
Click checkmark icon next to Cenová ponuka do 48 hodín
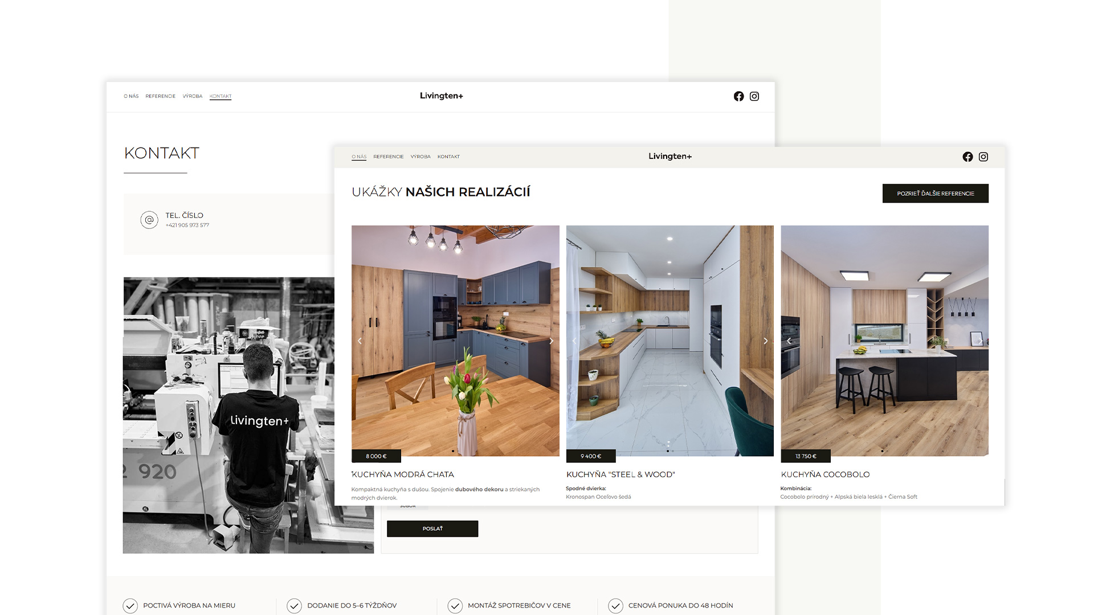[x=615, y=605]
